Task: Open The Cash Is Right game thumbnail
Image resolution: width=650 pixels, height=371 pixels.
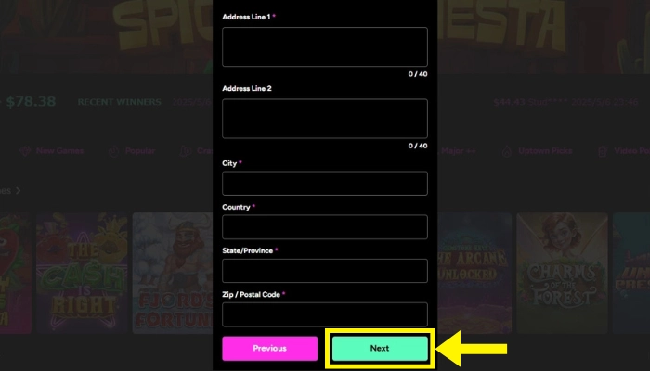Action: pos(82,273)
